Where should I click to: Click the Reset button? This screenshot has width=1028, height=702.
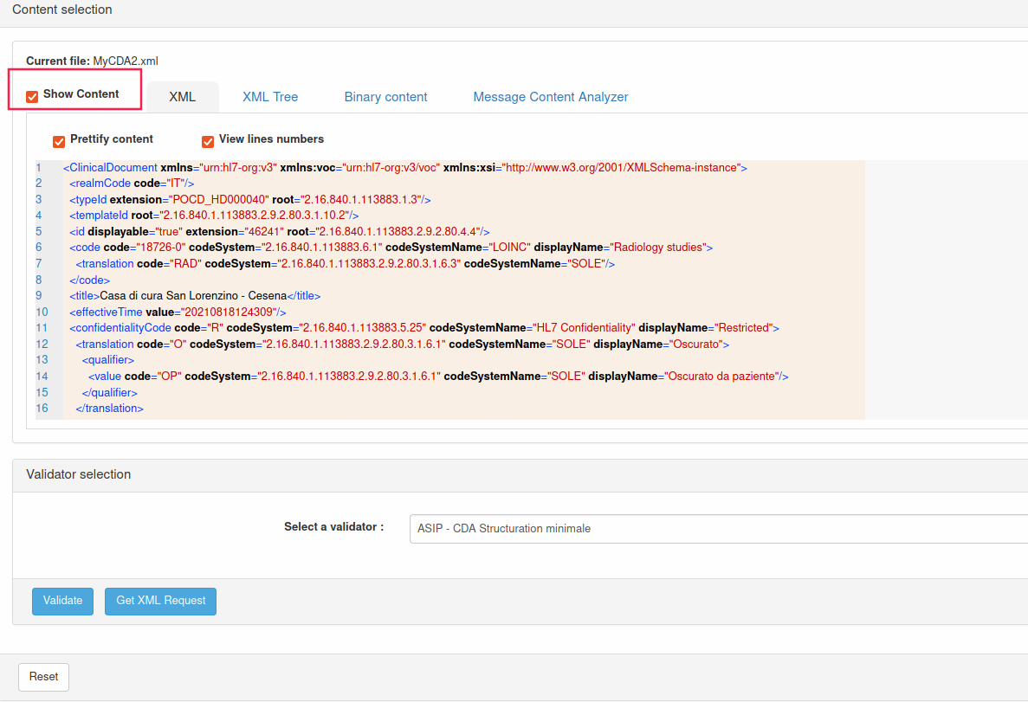click(43, 677)
